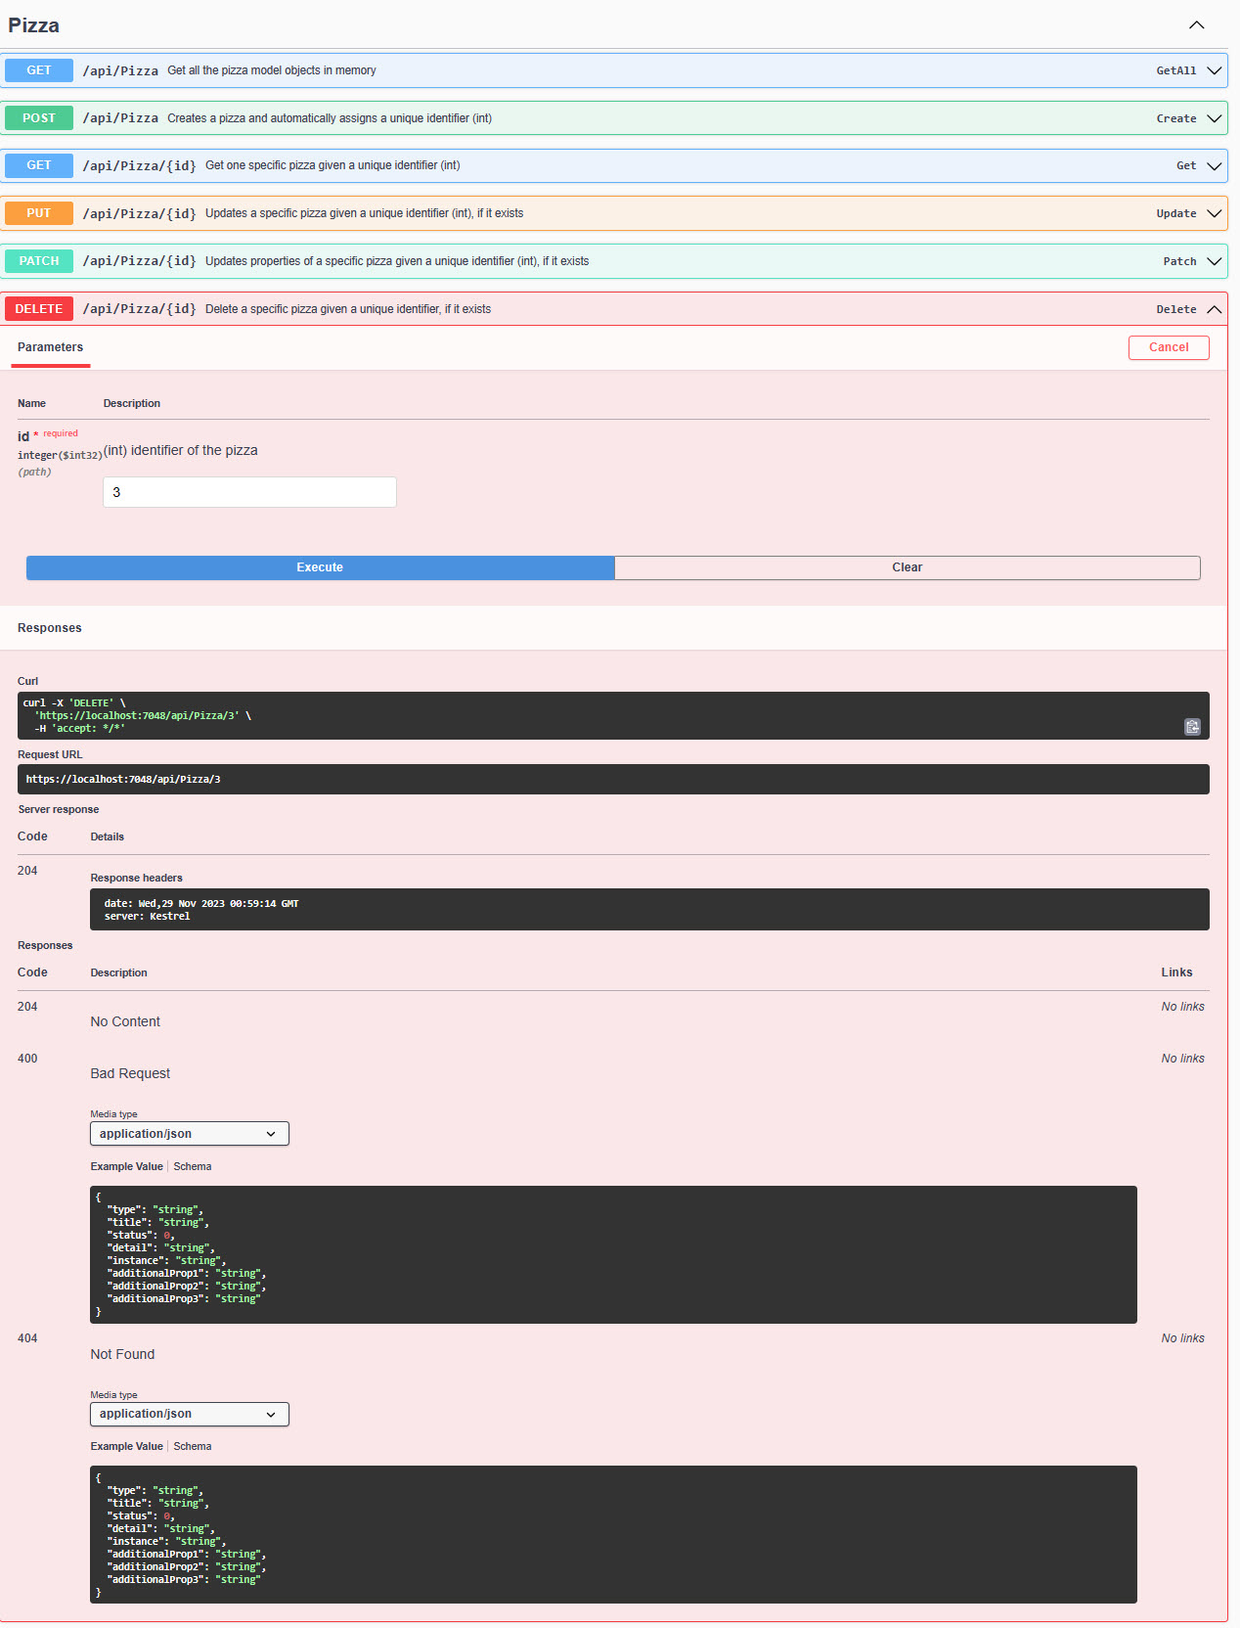The image size is (1240, 1628).
Task: Switch to Example Value for 404 response
Action: coord(126,1446)
